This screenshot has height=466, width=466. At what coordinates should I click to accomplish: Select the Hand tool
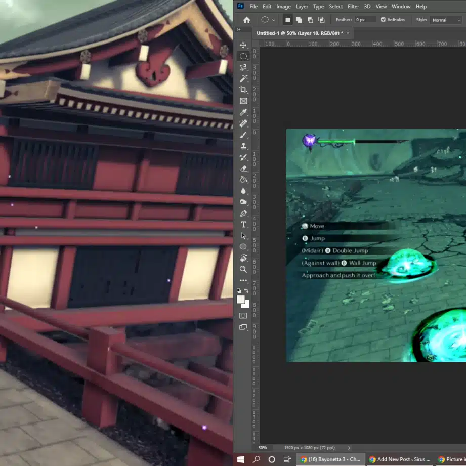click(243, 258)
